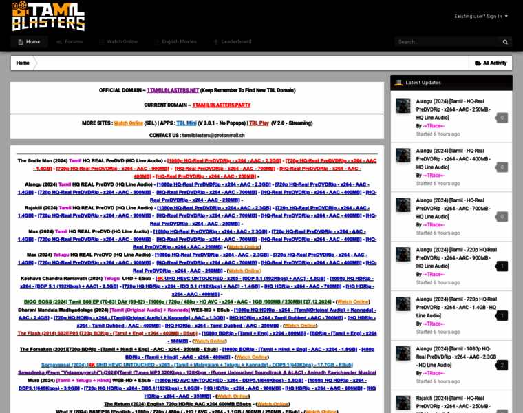Expand the Existing user Sign In dropdown
The image size is (523, 413).
pos(481,16)
